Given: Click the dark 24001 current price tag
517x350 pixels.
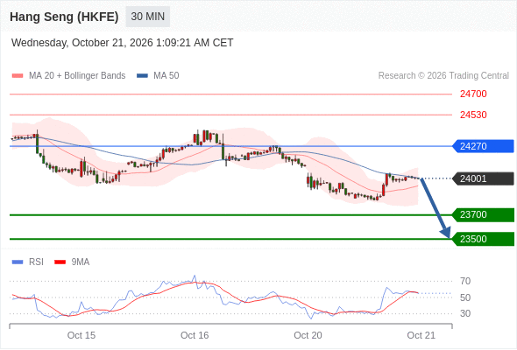Looking at the screenshot, I should tap(483, 178).
